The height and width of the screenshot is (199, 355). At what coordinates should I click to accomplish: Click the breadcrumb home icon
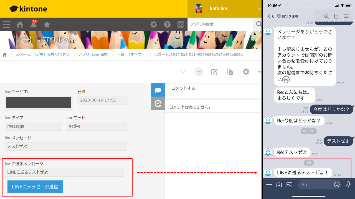pyautogui.click(x=4, y=54)
